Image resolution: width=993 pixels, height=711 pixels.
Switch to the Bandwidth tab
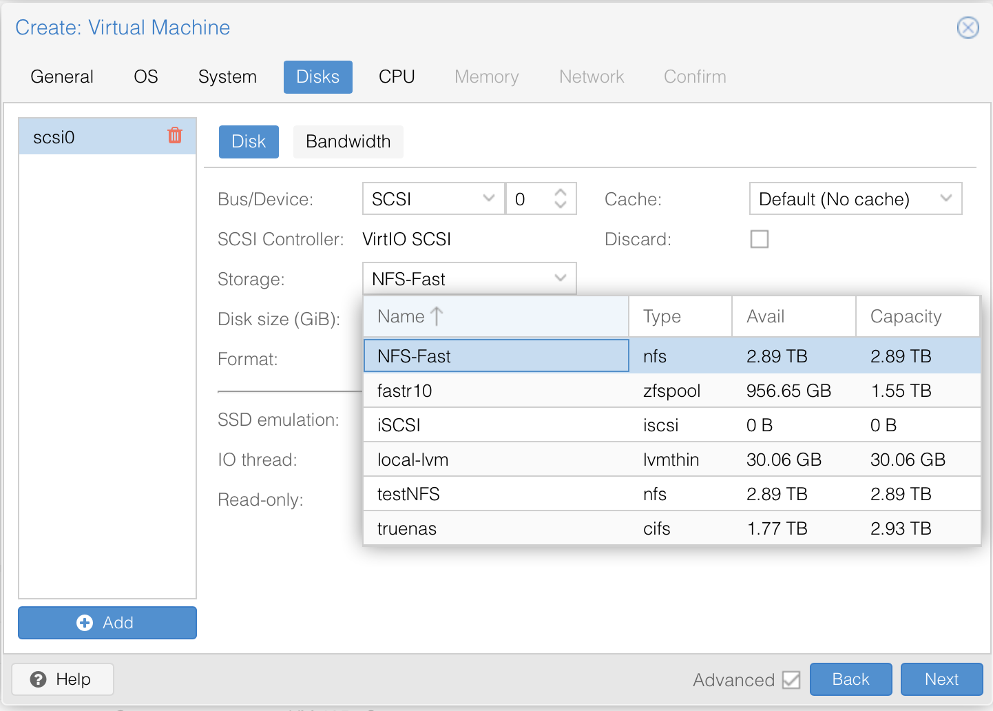tap(348, 142)
